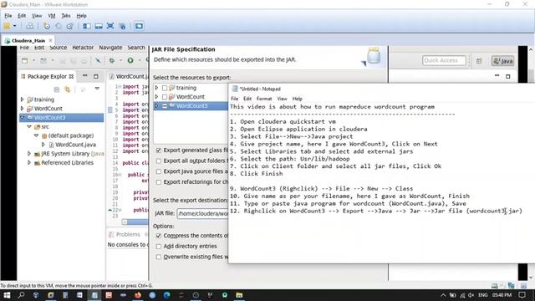535x301 pixels.
Task: Open Eclipse Source menu
Action: click(x=58, y=48)
